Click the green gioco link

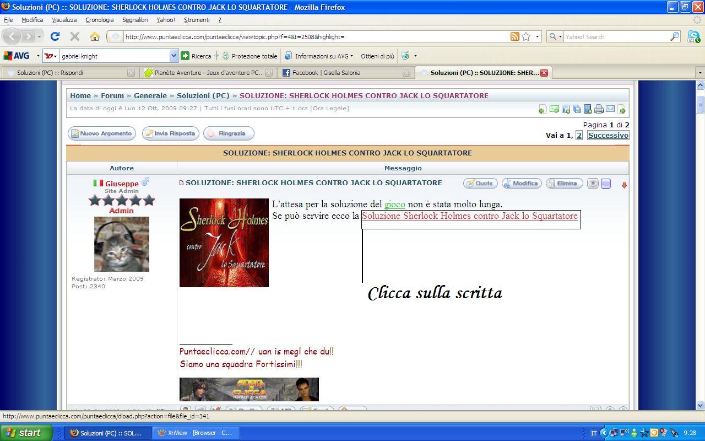[x=395, y=205]
